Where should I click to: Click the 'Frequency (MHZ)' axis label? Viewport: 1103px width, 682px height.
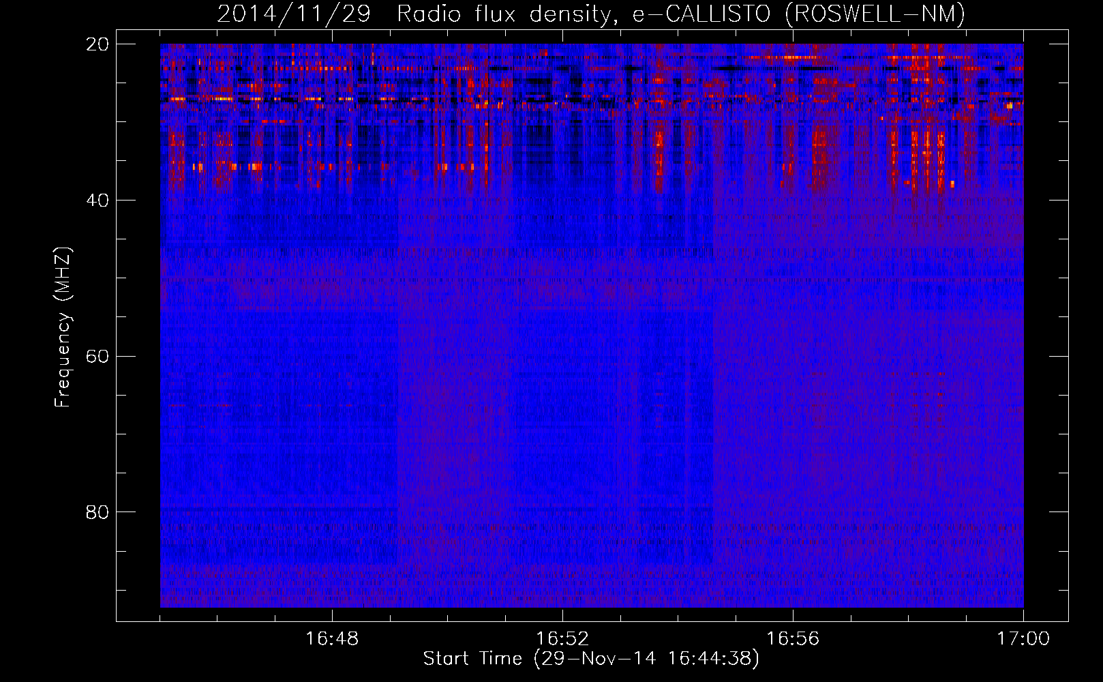pyautogui.click(x=63, y=327)
